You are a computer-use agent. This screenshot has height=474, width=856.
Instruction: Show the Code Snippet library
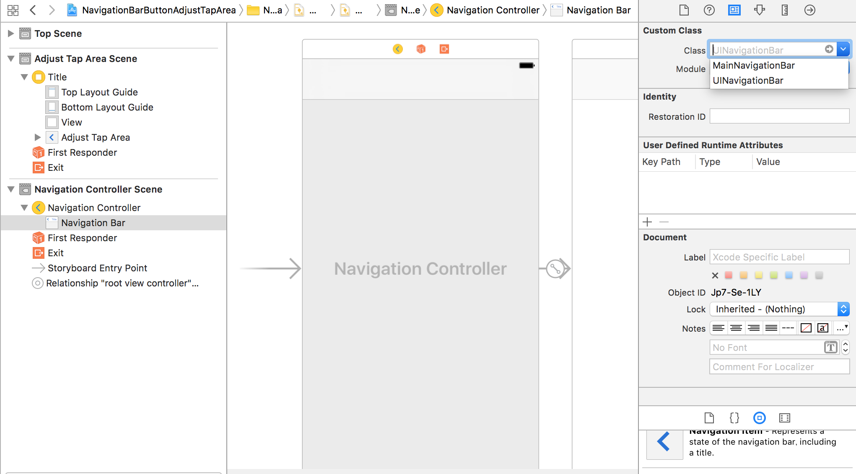click(x=734, y=418)
